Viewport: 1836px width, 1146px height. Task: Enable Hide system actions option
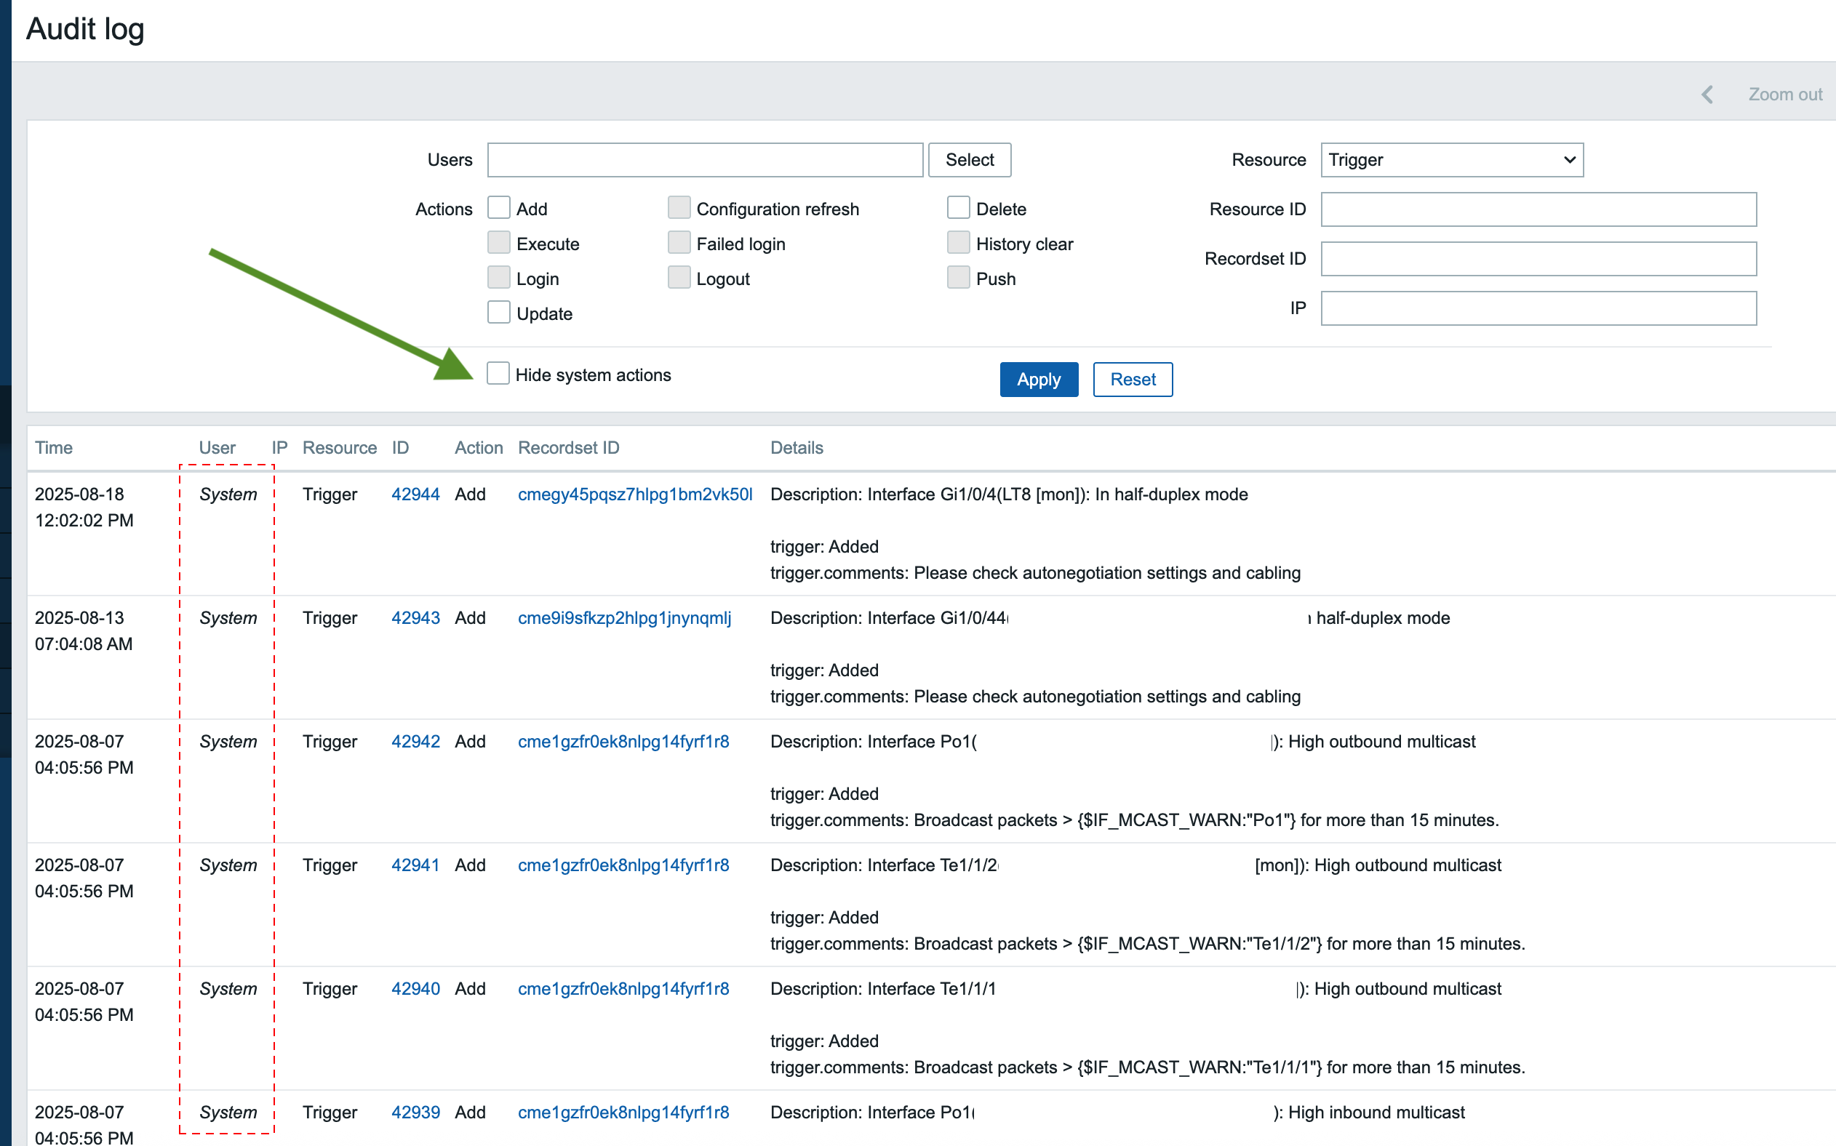point(498,374)
